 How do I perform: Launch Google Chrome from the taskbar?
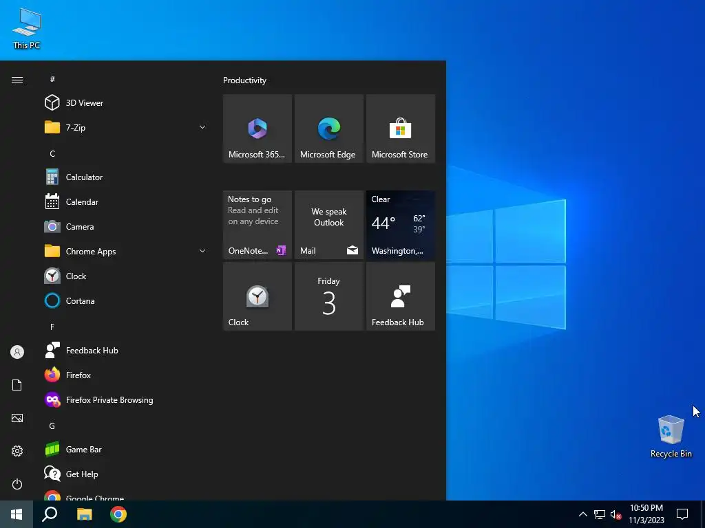point(118,514)
